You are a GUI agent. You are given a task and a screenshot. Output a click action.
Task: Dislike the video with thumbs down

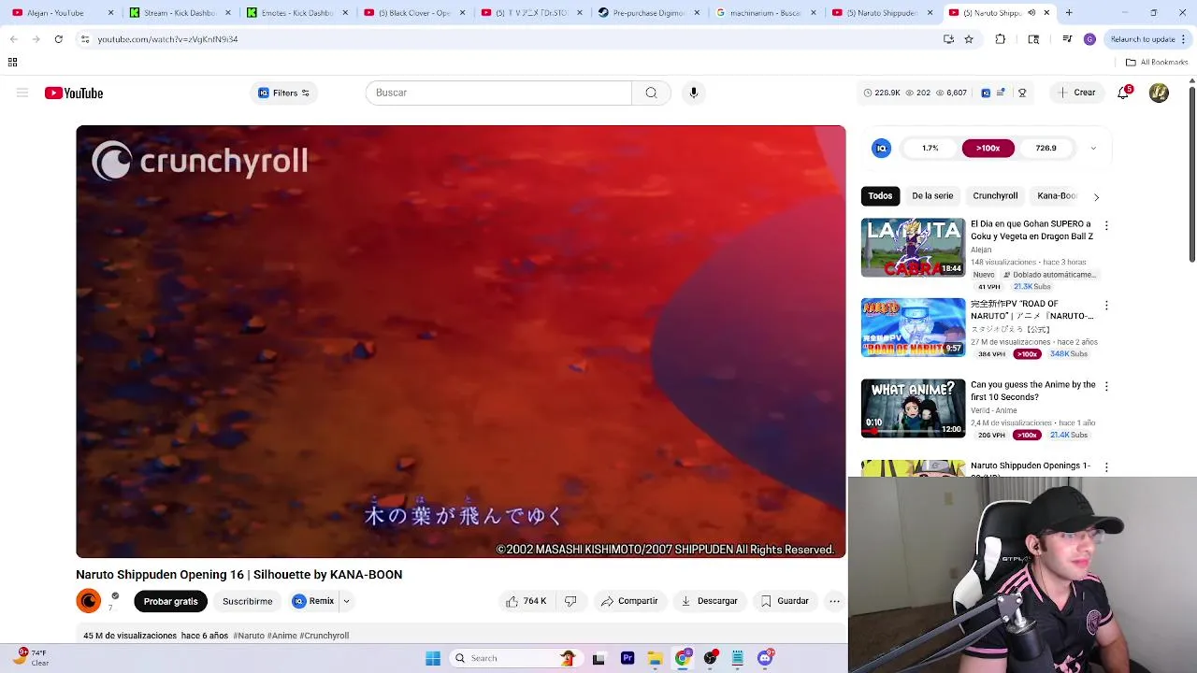(570, 601)
